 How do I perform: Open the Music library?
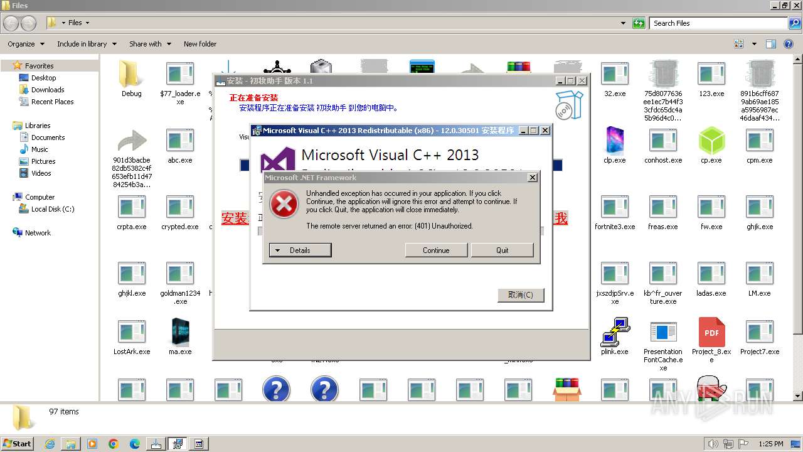tap(40, 149)
